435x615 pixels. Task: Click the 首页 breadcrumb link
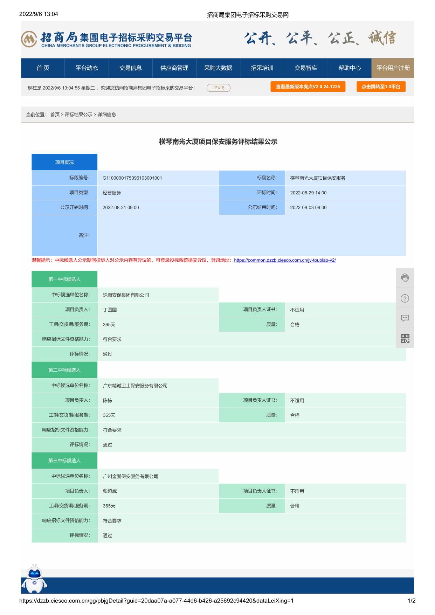pyautogui.click(x=55, y=115)
